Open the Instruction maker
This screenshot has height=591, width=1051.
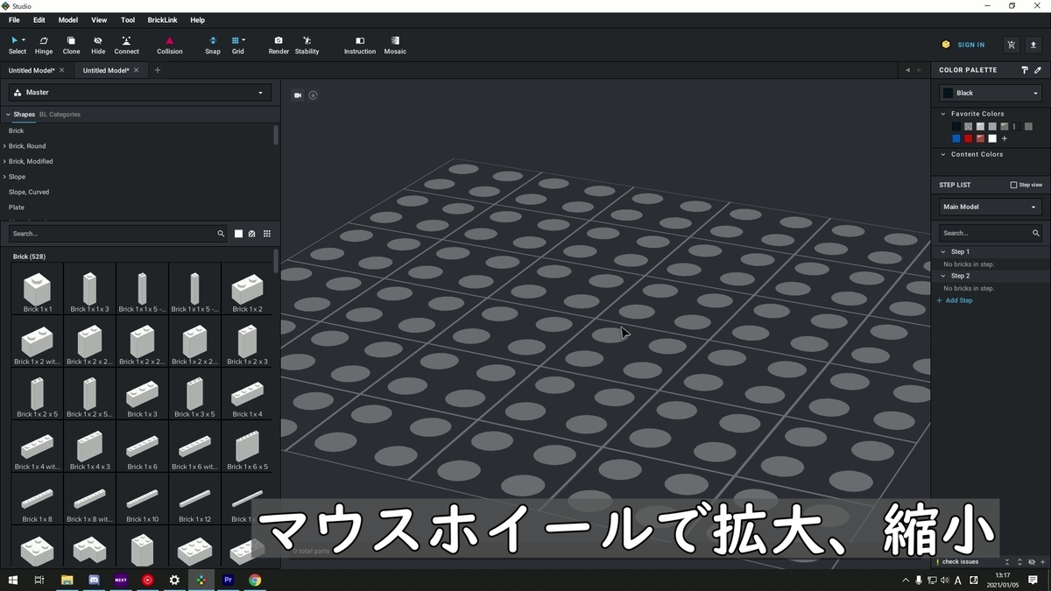pos(360,45)
